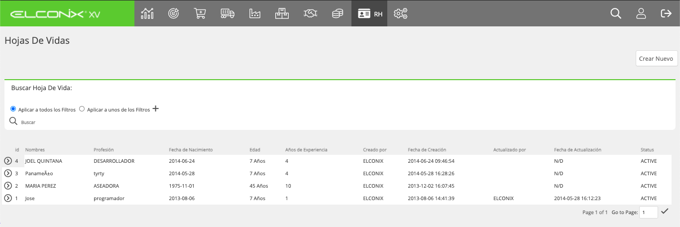Sort by Fecha de Actualización column header

click(577, 149)
